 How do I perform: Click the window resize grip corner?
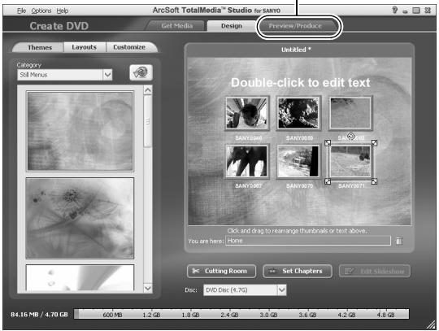click(431, 325)
